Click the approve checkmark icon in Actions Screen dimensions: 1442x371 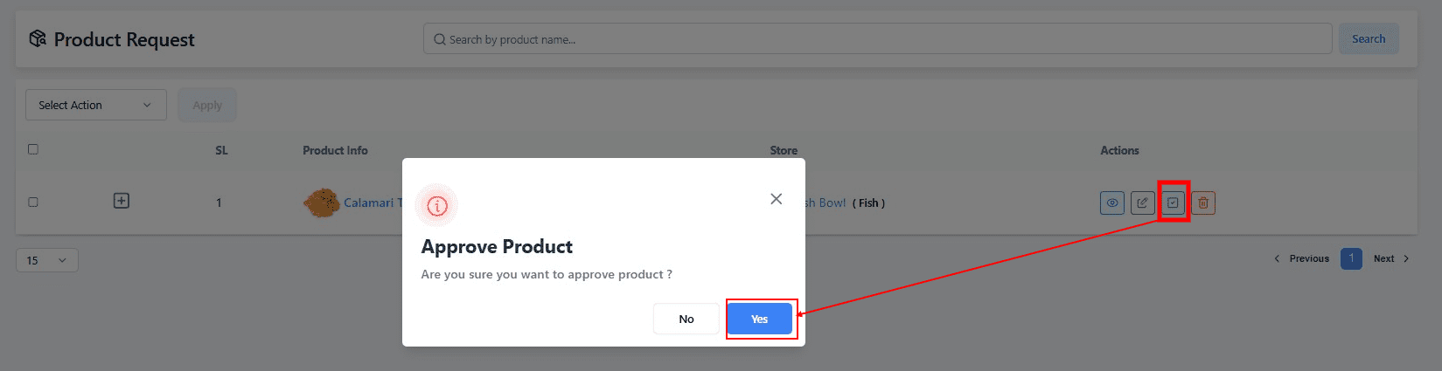1173,203
